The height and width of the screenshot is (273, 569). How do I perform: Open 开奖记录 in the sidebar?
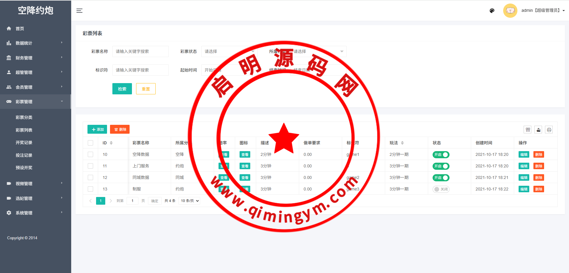[x=24, y=143]
